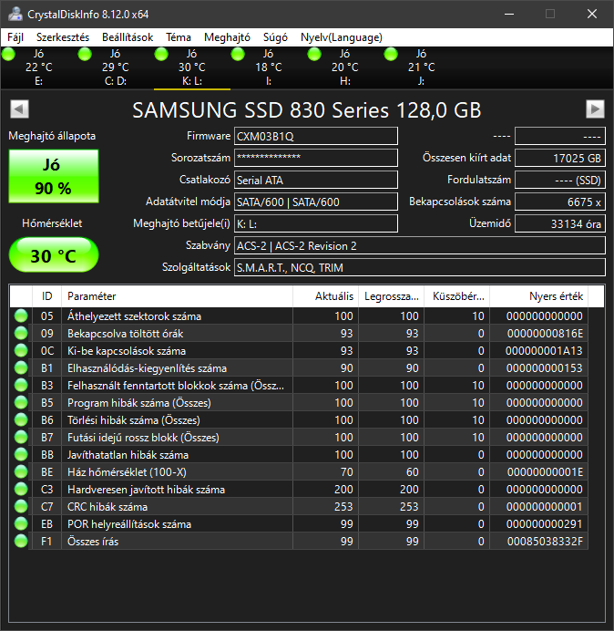Select disk C: D: at 29 °C

(116, 67)
